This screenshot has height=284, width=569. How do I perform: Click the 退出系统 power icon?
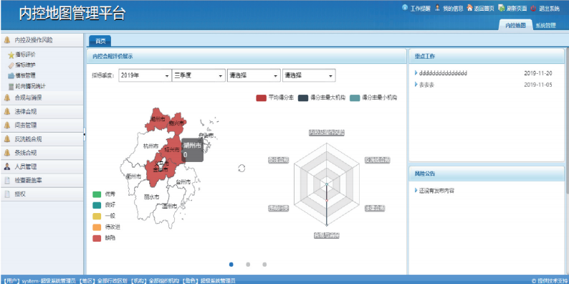533,8
